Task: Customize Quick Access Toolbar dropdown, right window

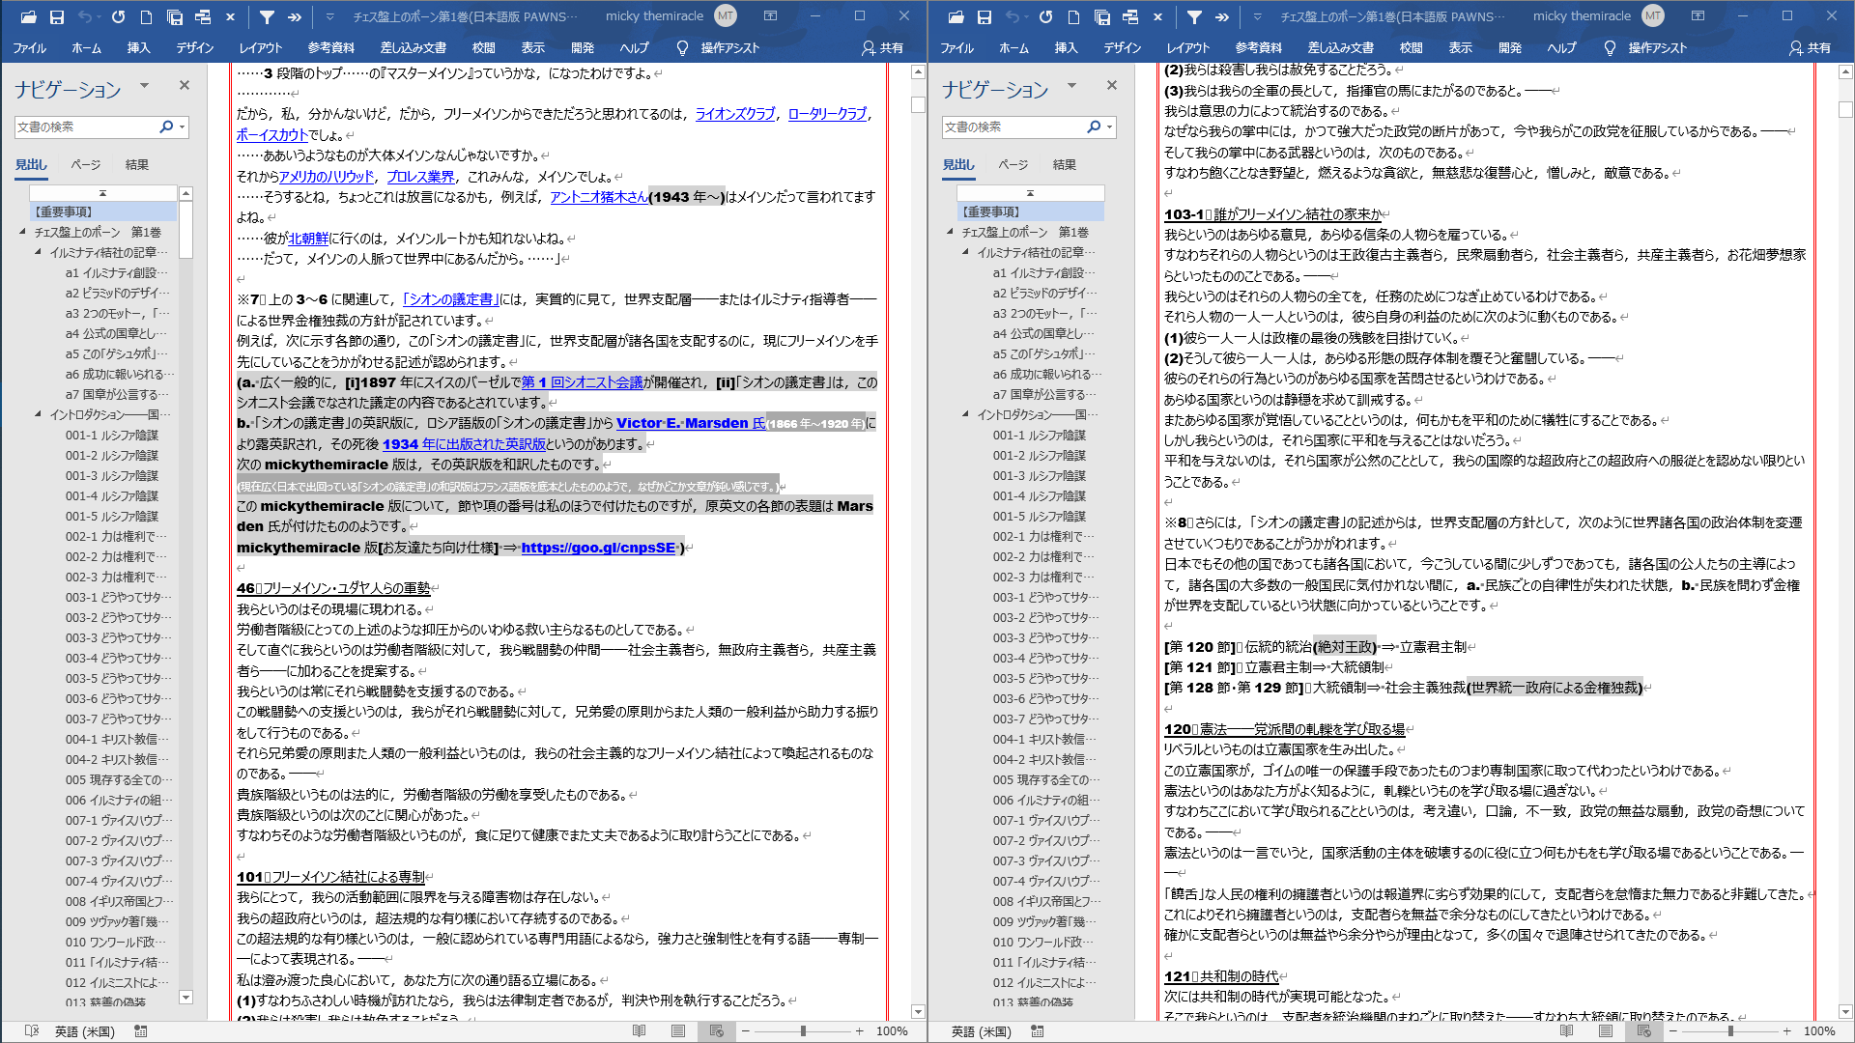Action: pyautogui.click(x=1257, y=16)
